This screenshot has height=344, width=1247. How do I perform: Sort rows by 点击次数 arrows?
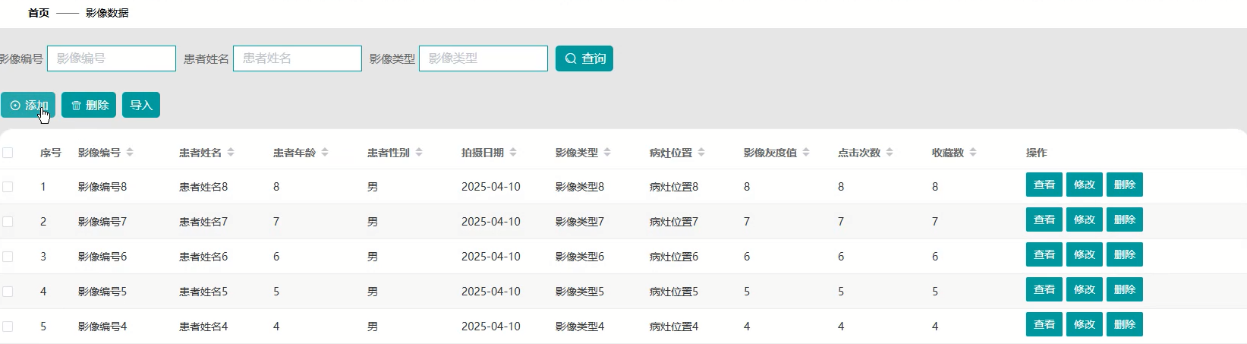coord(890,153)
